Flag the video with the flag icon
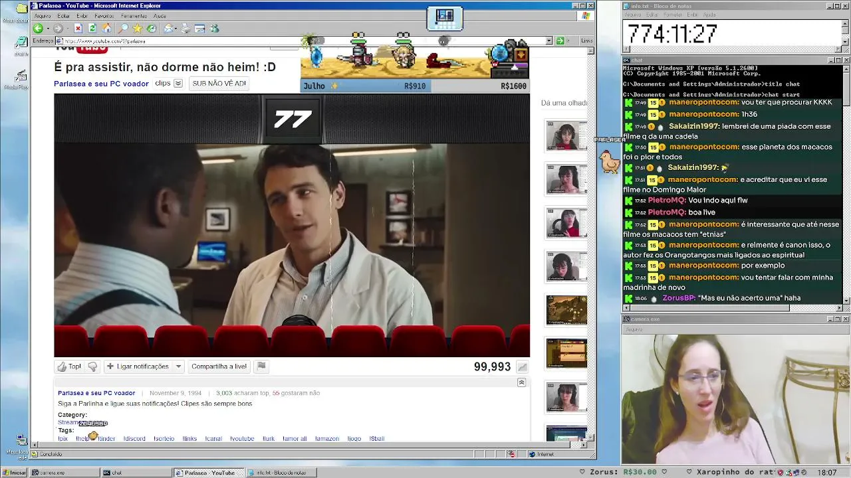This screenshot has width=851, height=478. coord(261,366)
